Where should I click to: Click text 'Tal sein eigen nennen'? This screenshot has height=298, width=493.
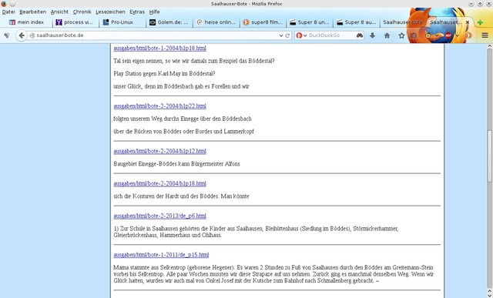coord(138,61)
